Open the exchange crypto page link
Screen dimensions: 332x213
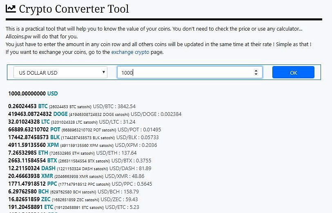click(130, 52)
